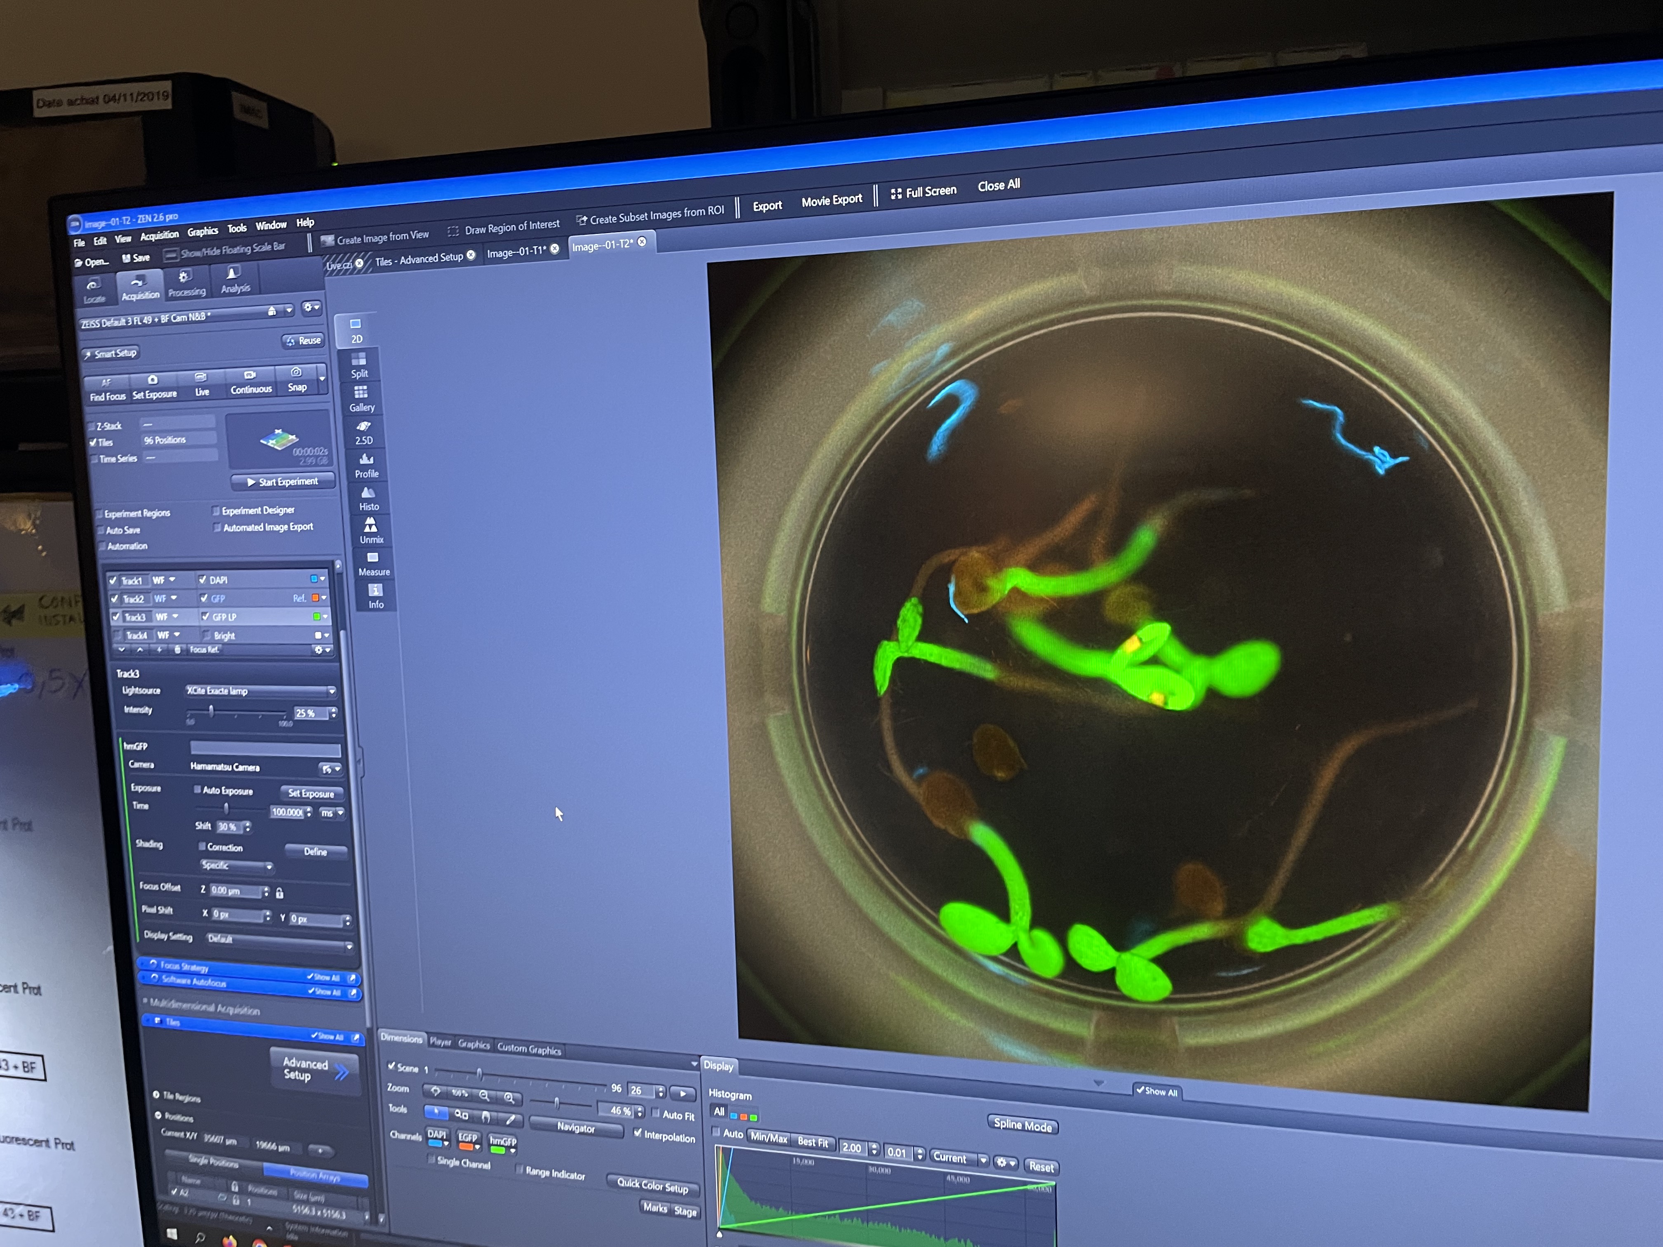1663x1247 pixels.
Task: Adjust the lamp Intensity slider
Action: tap(211, 711)
